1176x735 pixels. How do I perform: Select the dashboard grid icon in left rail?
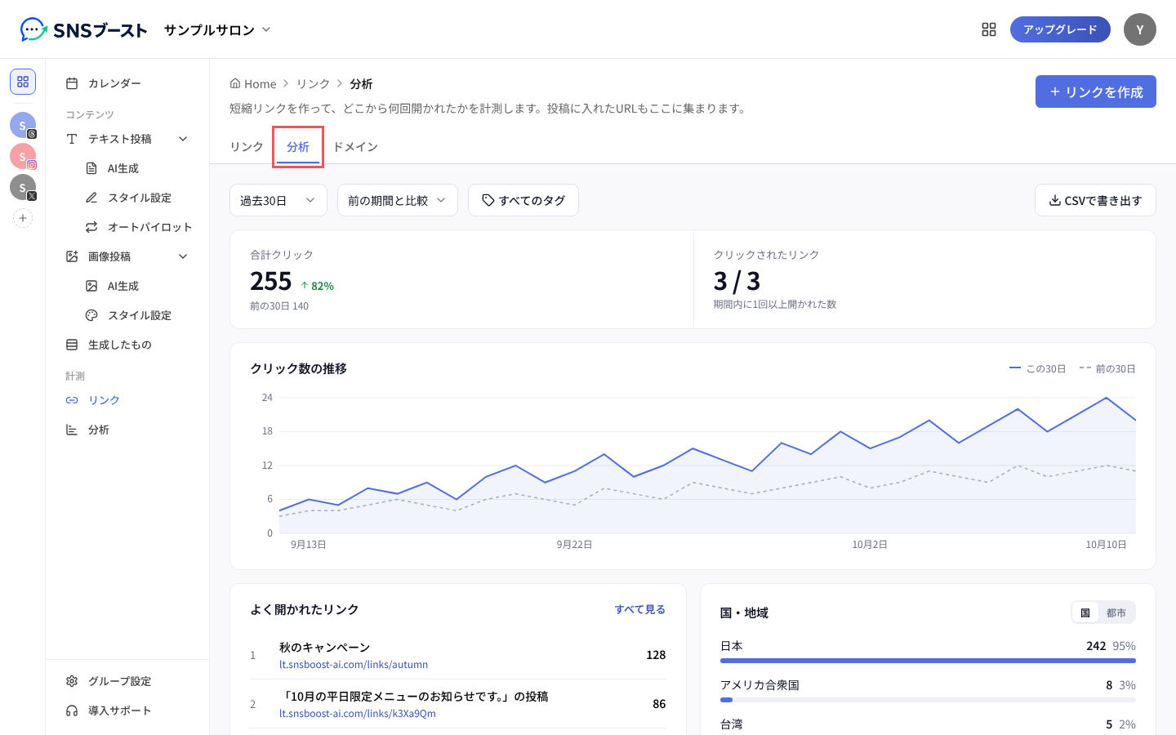(23, 82)
